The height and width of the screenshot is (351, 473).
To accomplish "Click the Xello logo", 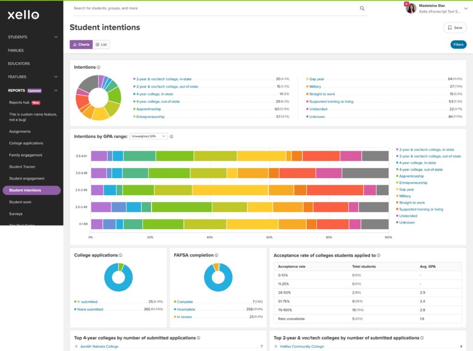I will click(23, 15).
